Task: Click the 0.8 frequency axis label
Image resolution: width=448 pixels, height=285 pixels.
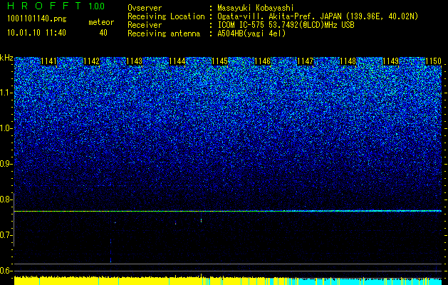Action: [6, 199]
